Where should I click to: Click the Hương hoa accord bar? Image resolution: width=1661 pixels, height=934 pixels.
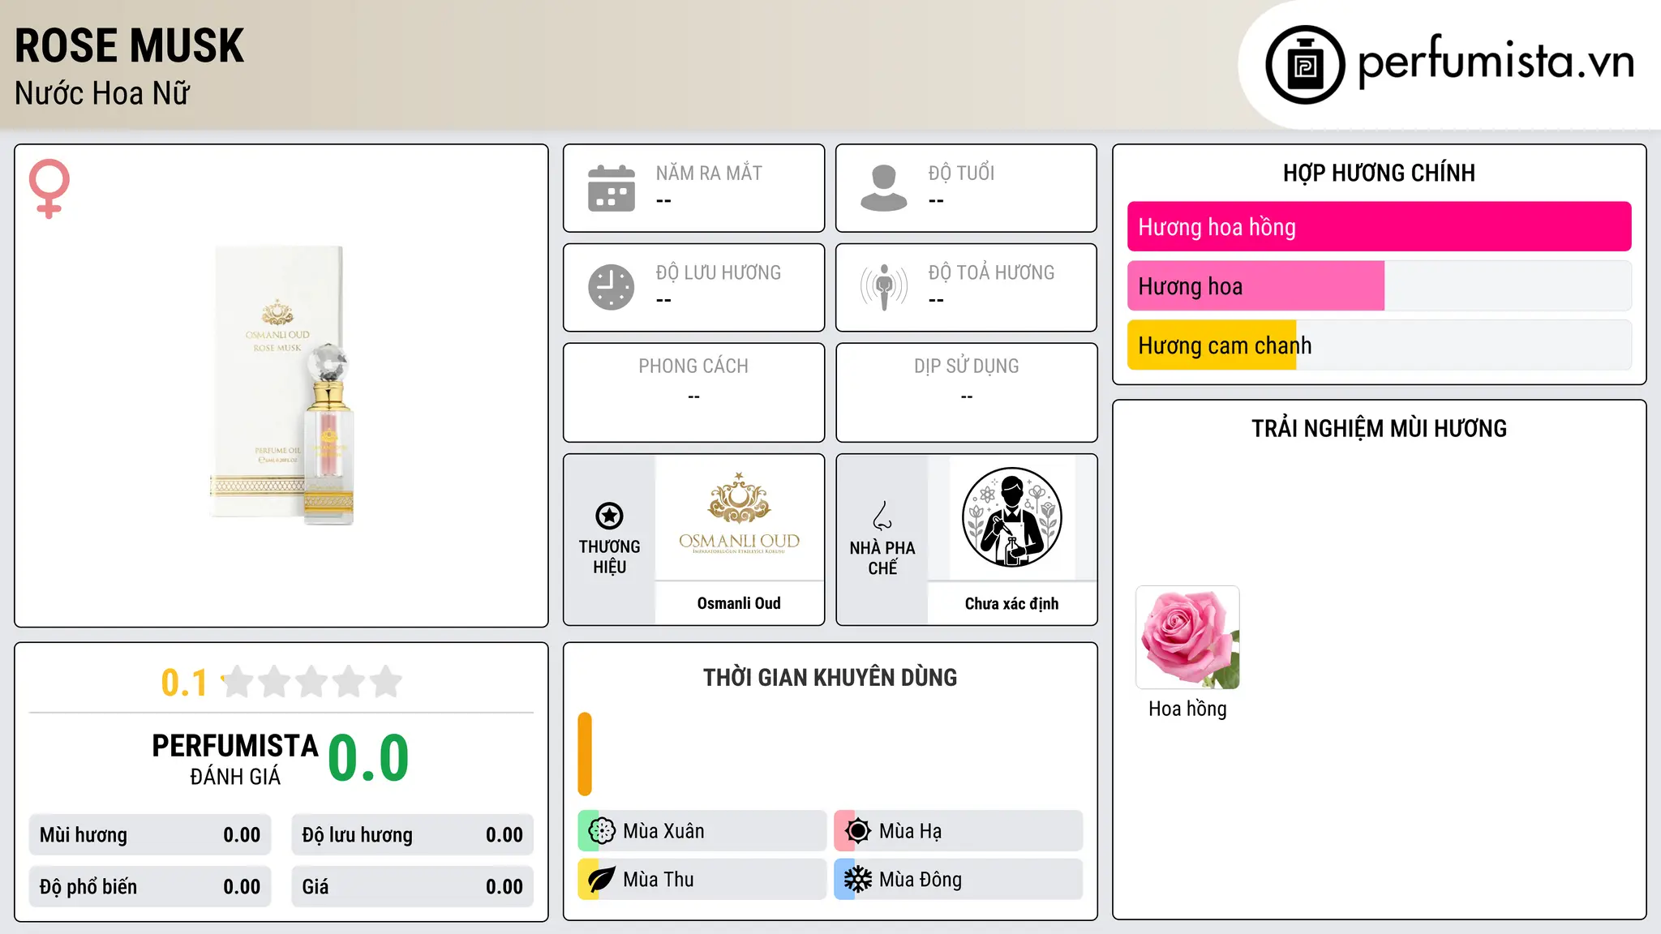[1379, 286]
